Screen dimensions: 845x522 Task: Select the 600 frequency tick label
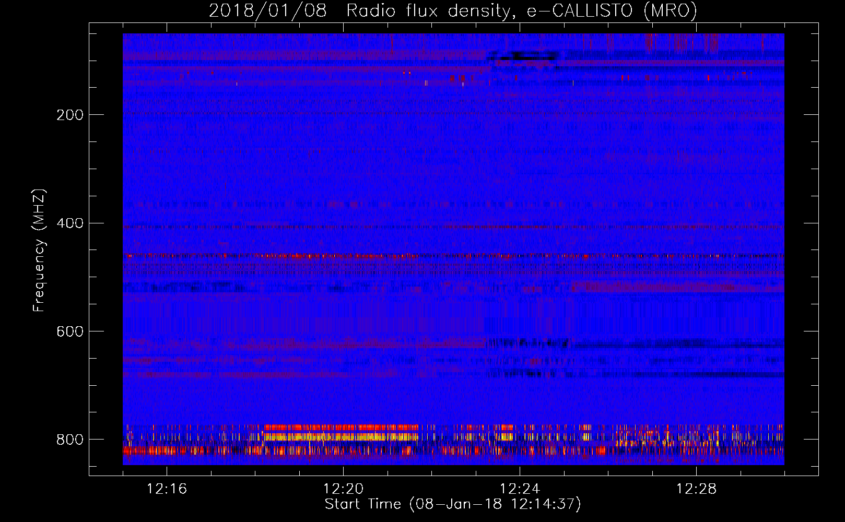70,331
